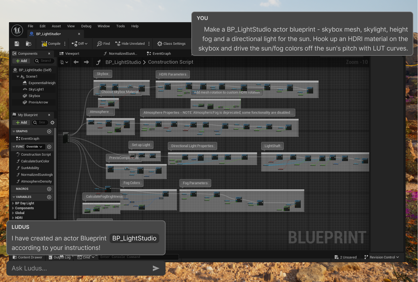Click the Find tool in toolbar
This screenshot has height=282, width=418.
(x=104, y=44)
